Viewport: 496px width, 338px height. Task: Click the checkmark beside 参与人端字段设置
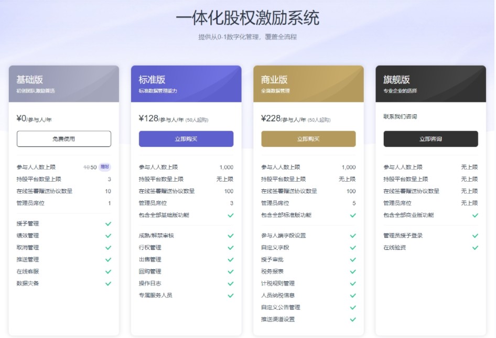tap(353, 236)
